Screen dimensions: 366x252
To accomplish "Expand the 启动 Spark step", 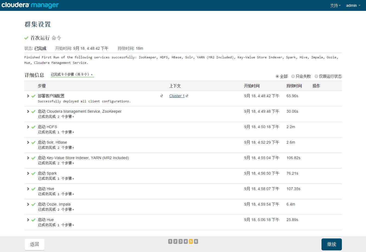I will 28,173.
